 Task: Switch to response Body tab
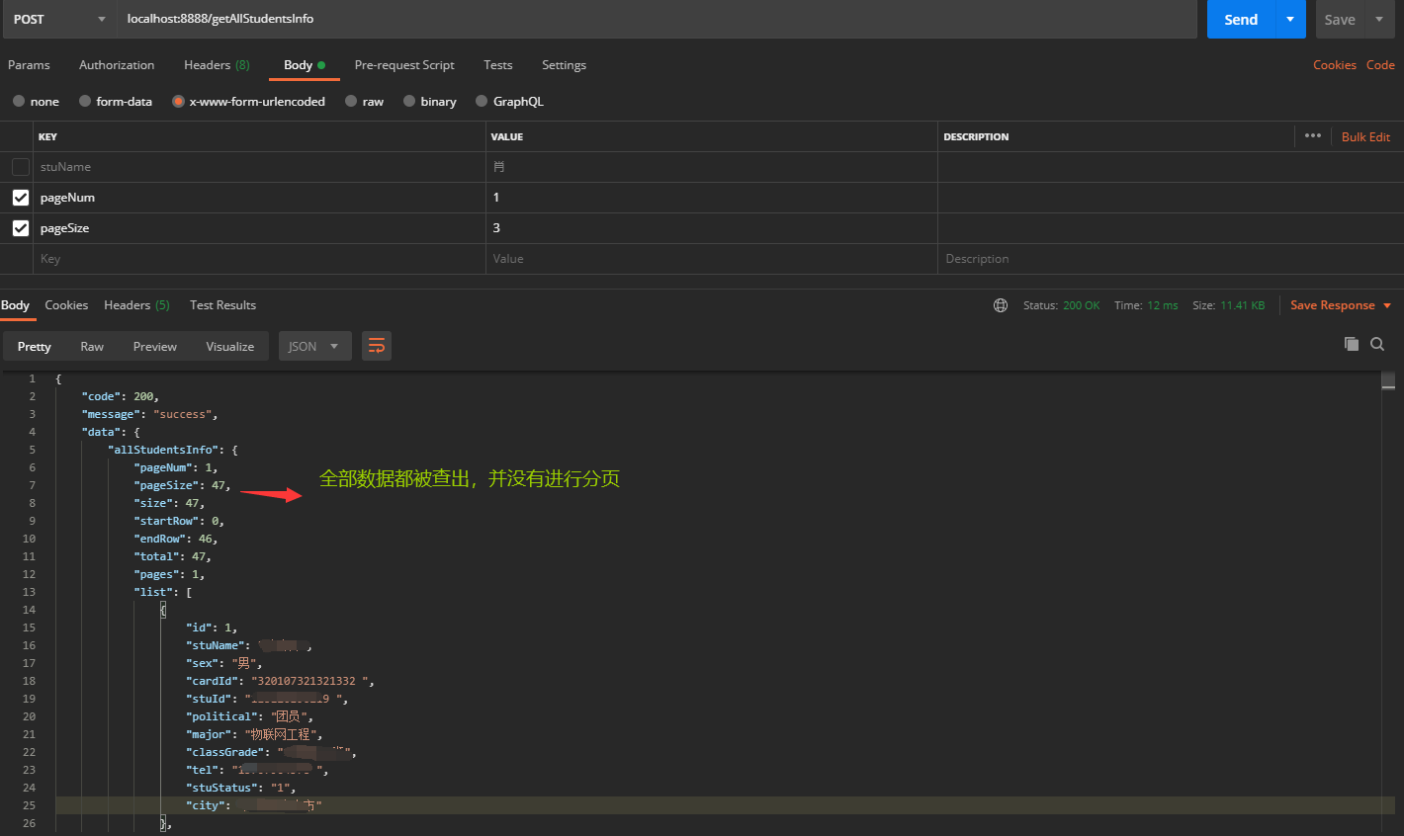click(x=15, y=305)
